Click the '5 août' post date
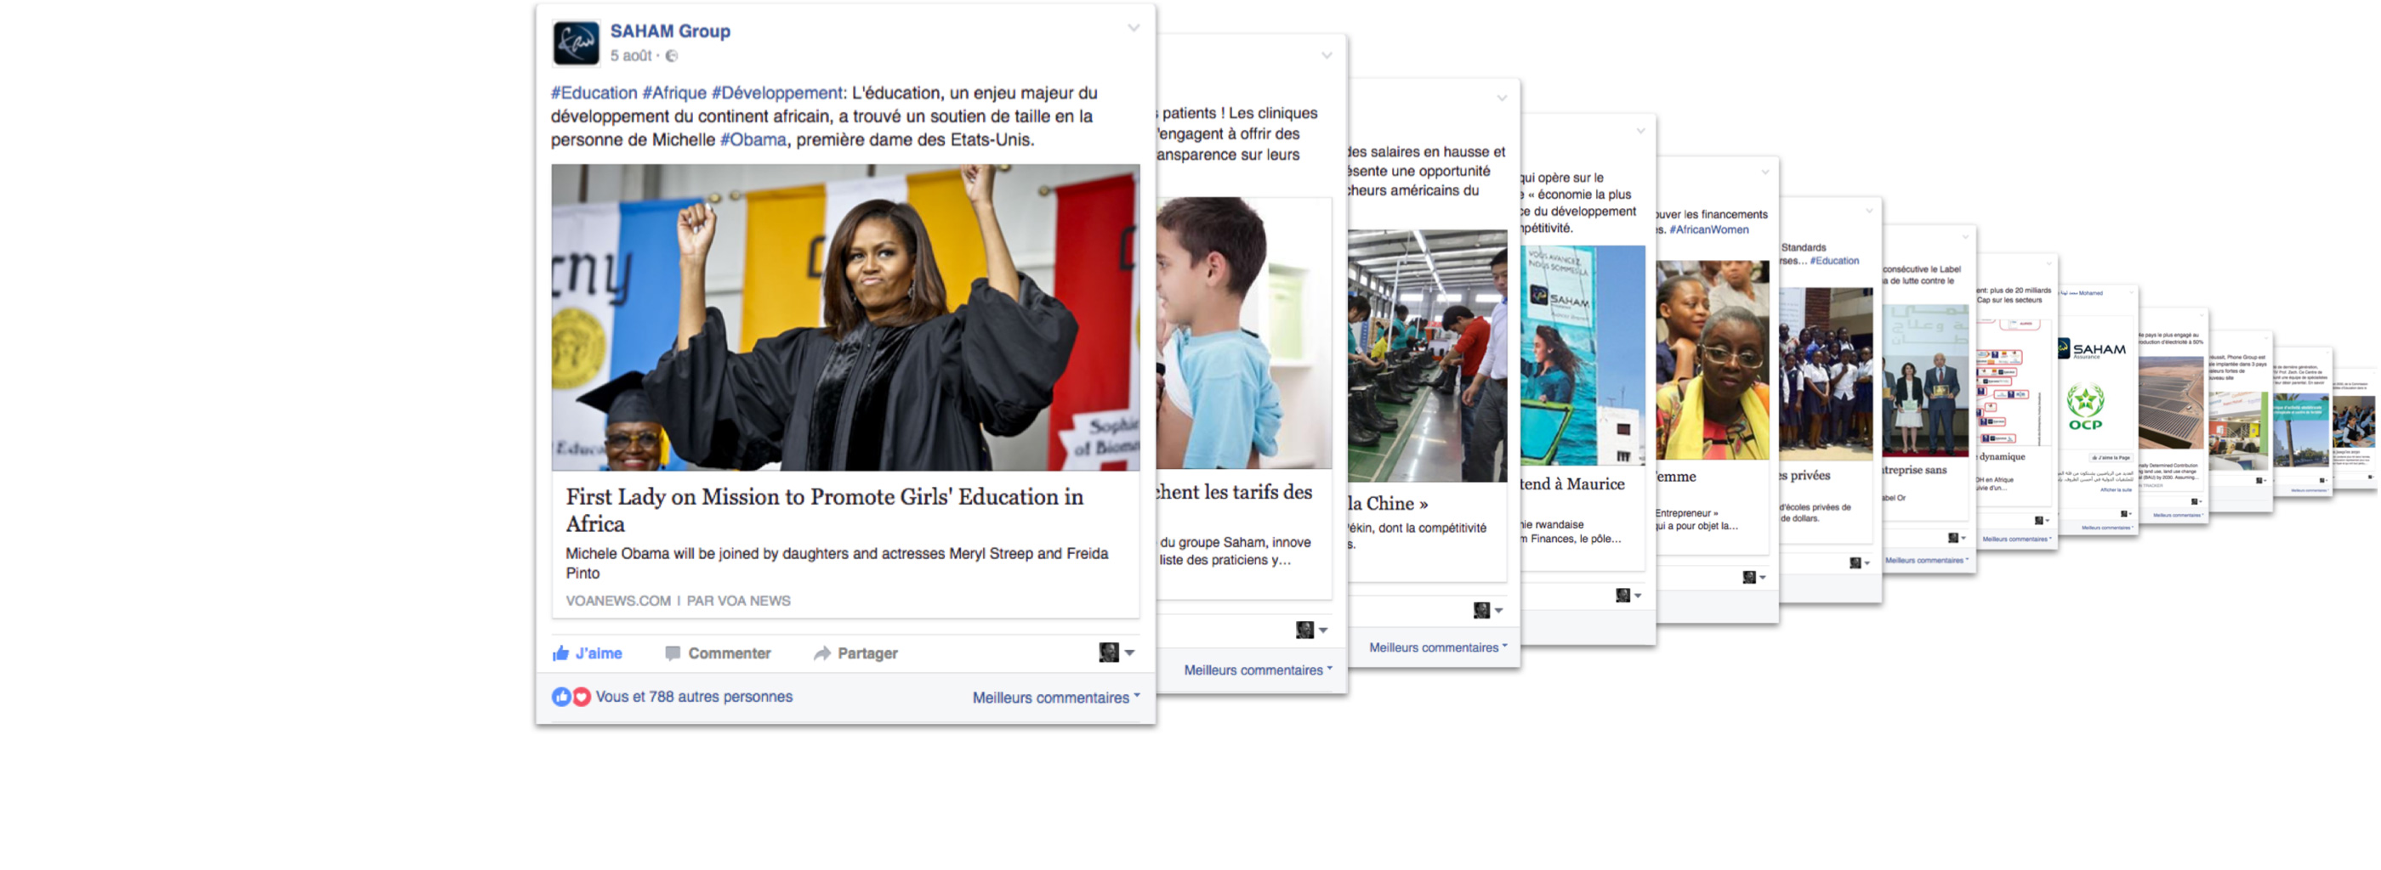Screen dimensions: 2381x870 630,55
